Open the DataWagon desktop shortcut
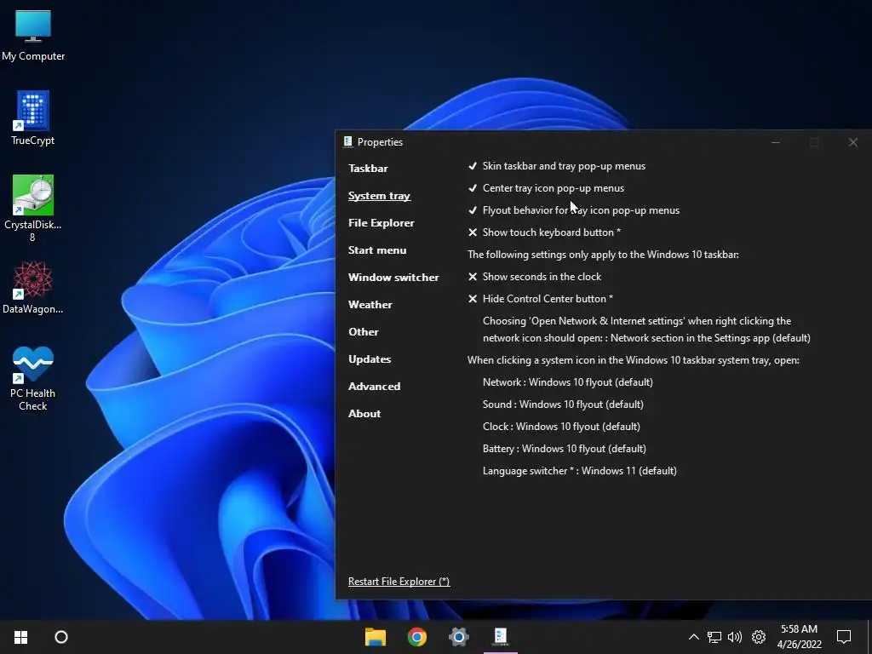The image size is (872, 654). point(33,288)
